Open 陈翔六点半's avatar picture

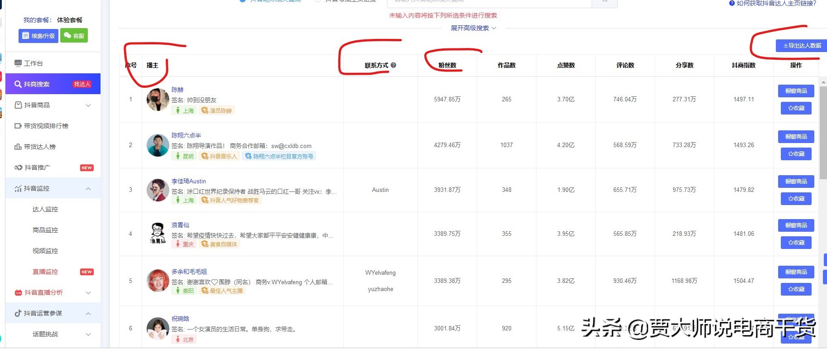158,145
